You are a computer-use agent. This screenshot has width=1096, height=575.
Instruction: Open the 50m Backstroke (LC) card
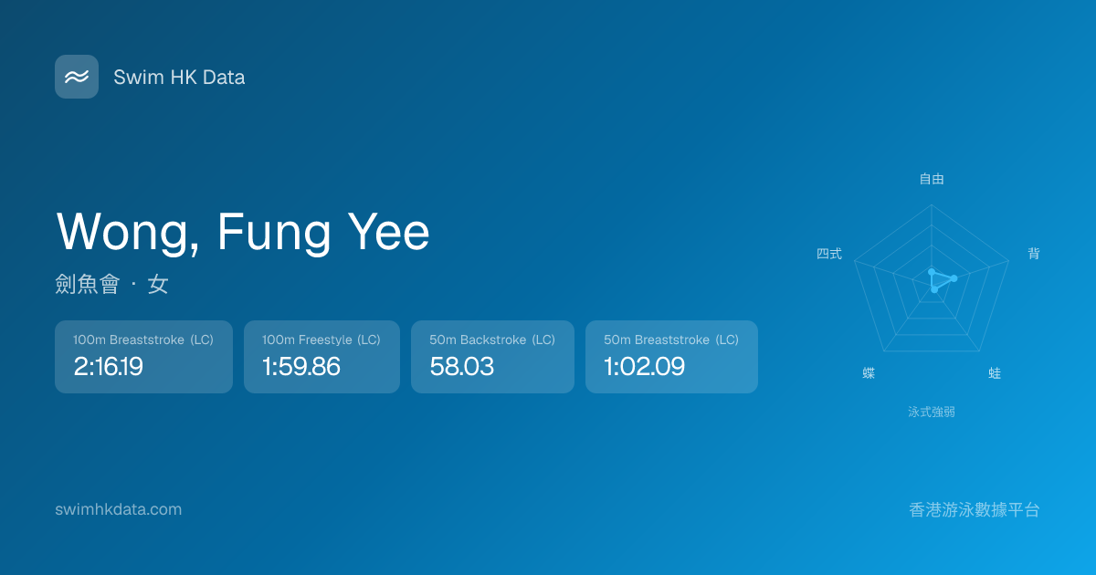click(492, 356)
